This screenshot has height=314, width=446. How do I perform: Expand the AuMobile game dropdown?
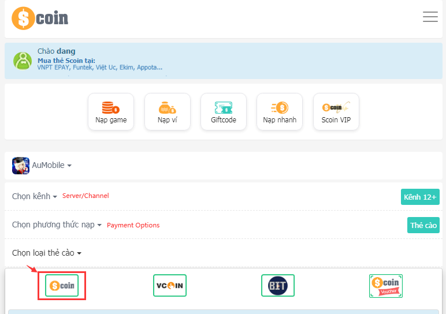(52, 166)
